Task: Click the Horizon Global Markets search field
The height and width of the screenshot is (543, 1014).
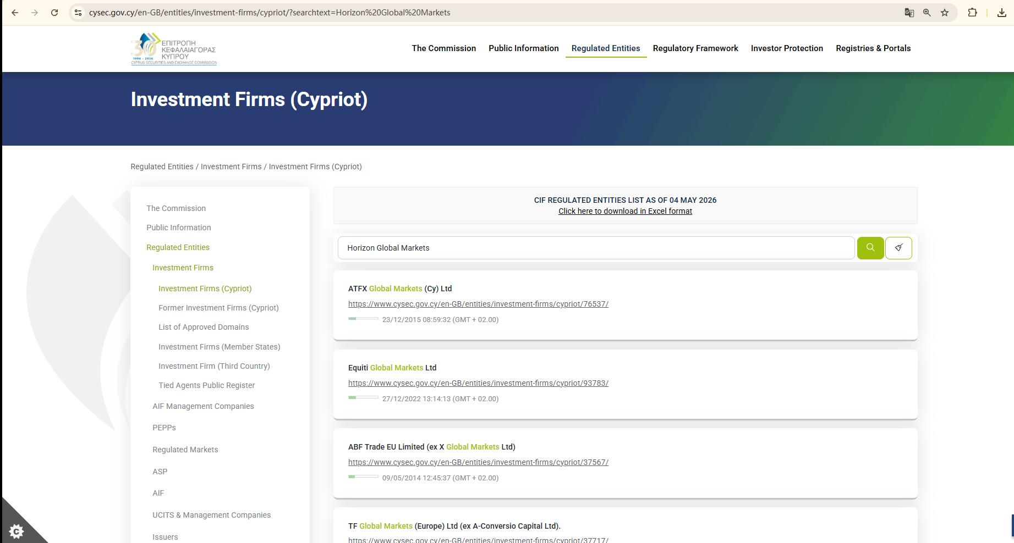Action: pos(596,248)
